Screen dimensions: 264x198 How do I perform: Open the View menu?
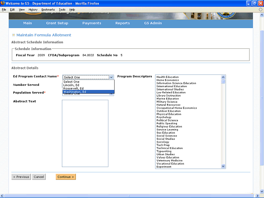(21, 9)
